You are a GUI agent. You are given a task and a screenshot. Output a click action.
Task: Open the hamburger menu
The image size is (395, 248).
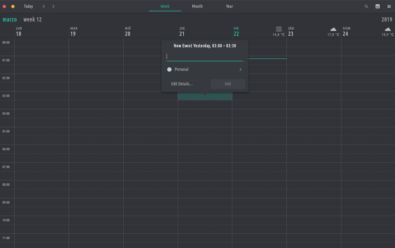(x=389, y=6)
